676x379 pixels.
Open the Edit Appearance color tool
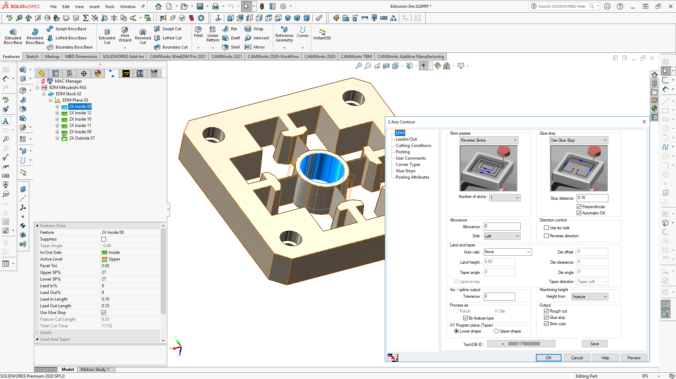(x=438, y=66)
